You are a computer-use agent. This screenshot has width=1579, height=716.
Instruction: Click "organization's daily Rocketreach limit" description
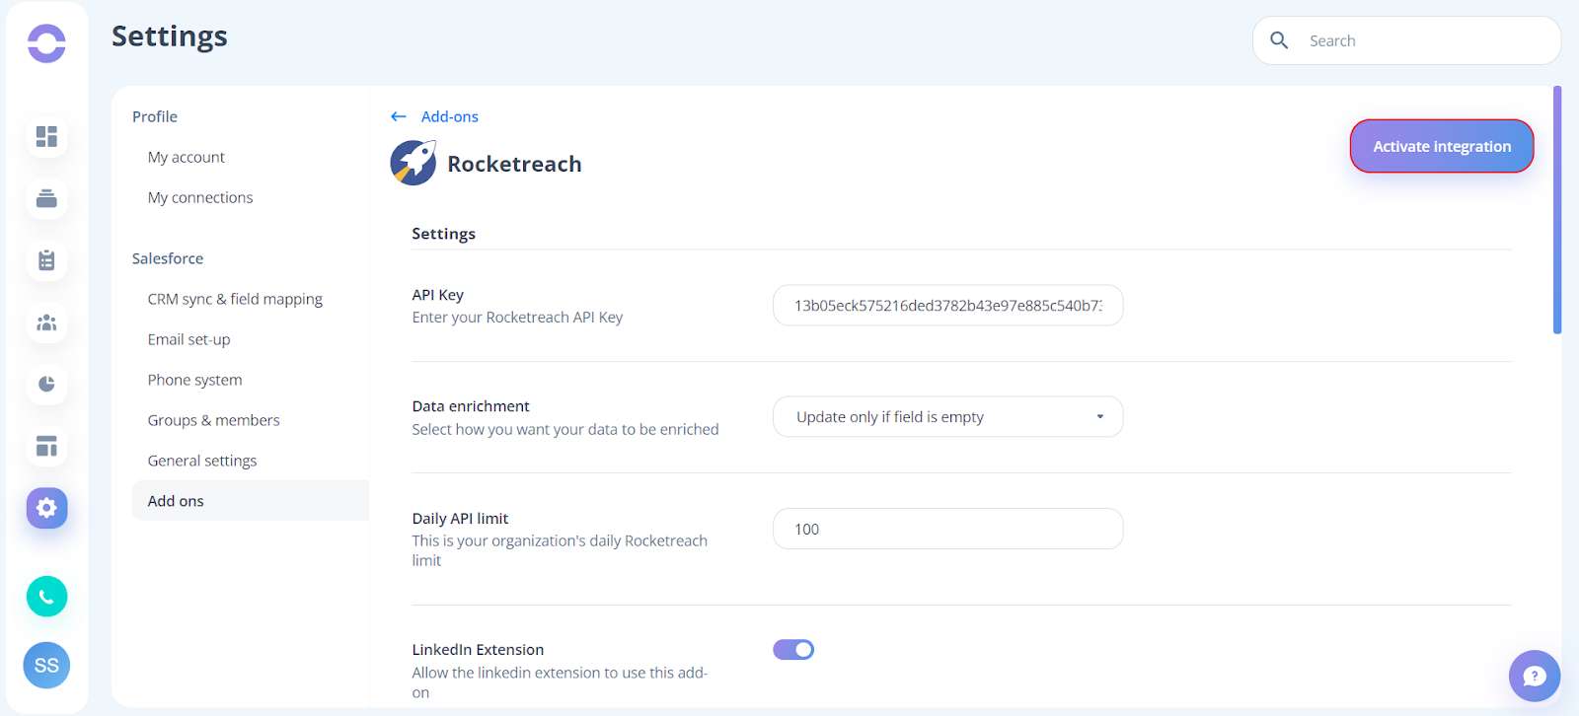[560, 550]
